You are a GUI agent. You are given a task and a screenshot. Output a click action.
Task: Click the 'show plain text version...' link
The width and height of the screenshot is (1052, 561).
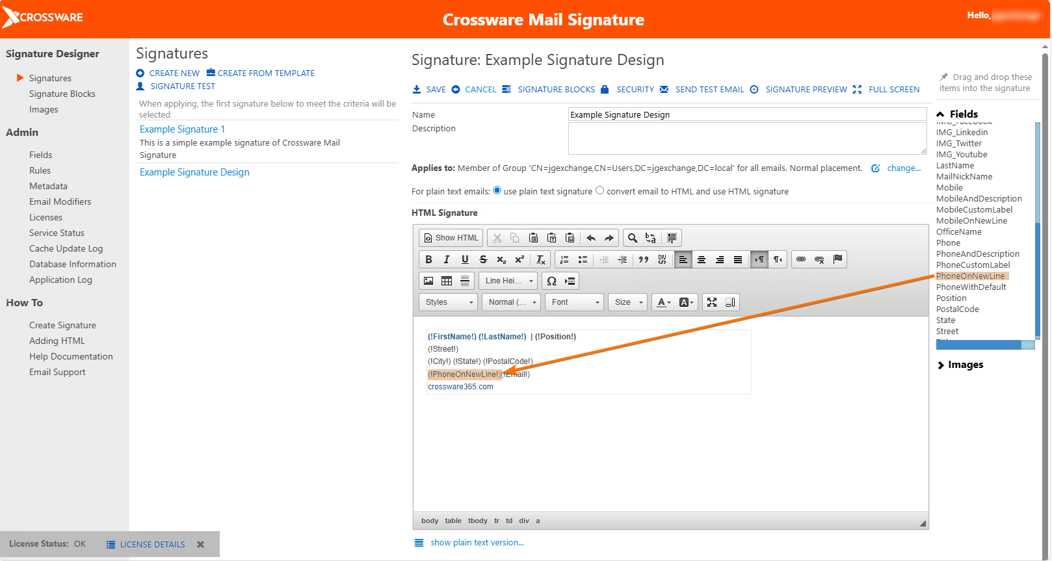pos(477,543)
